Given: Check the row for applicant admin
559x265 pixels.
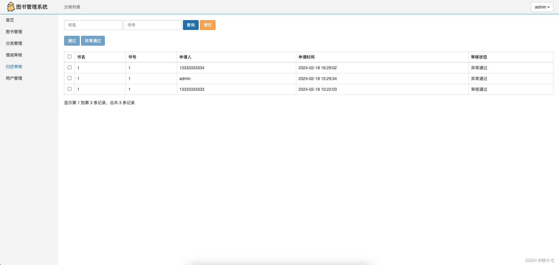Looking at the screenshot, I should [x=69, y=78].
